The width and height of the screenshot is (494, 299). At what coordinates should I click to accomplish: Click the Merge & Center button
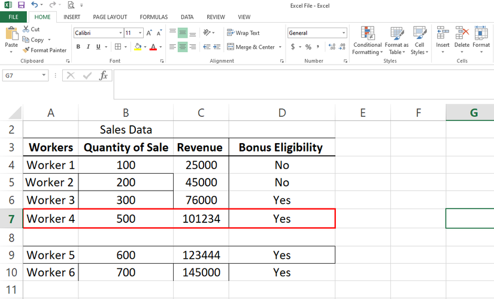click(x=250, y=47)
